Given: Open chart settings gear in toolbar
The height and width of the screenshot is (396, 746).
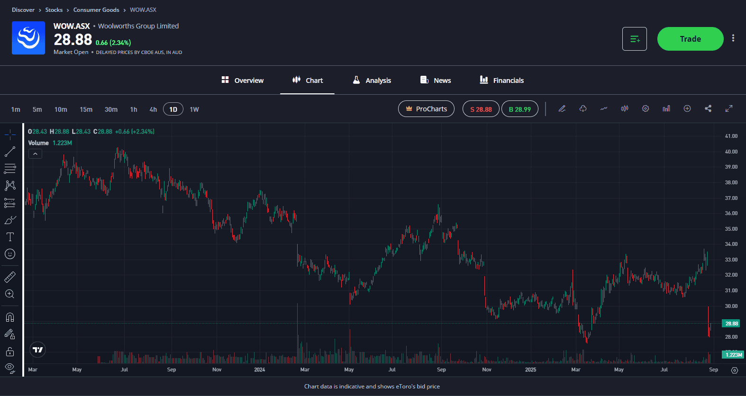Looking at the screenshot, I should (646, 108).
